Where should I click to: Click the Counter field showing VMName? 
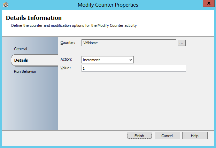(x=129, y=43)
